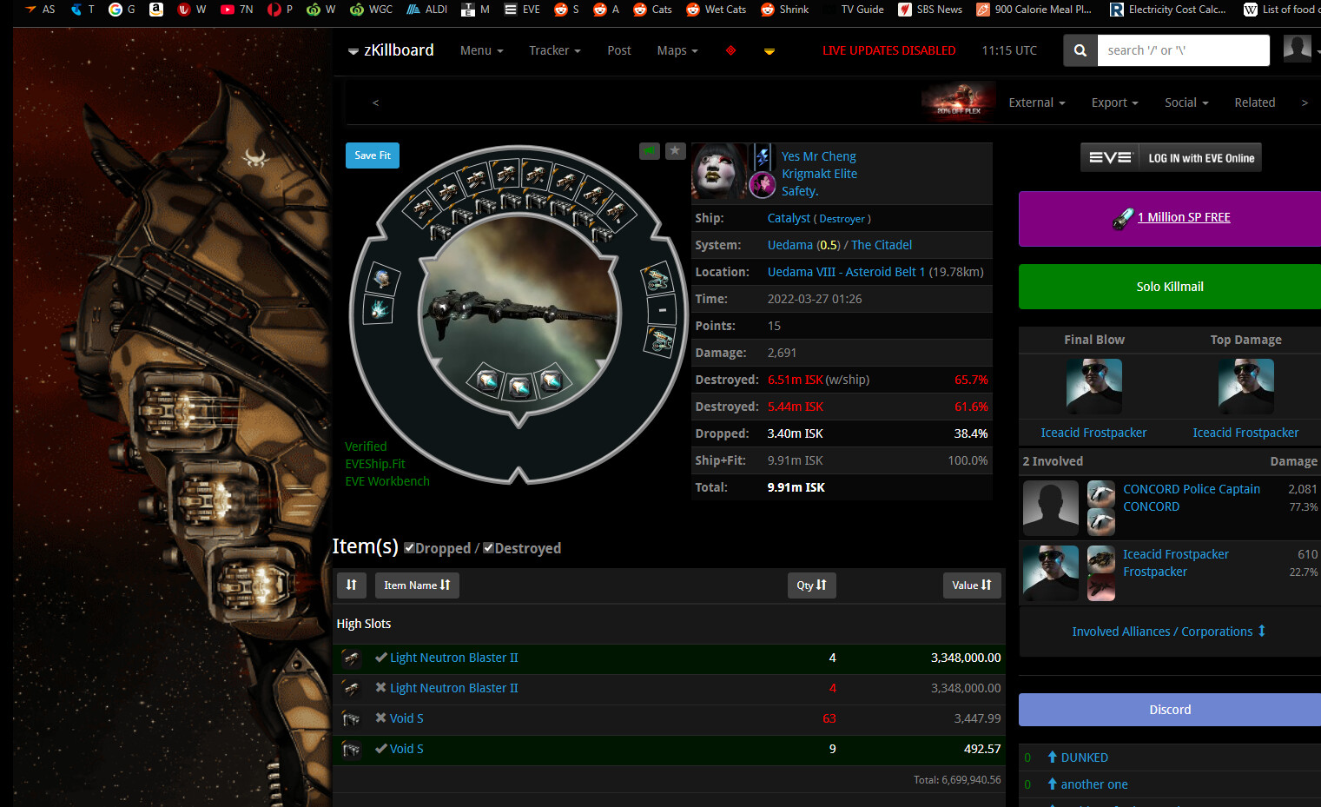Image resolution: width=1321 pixels, height=807 pixels.
Task: Click the dropped Void S item icon
Action: coord(351,749)
